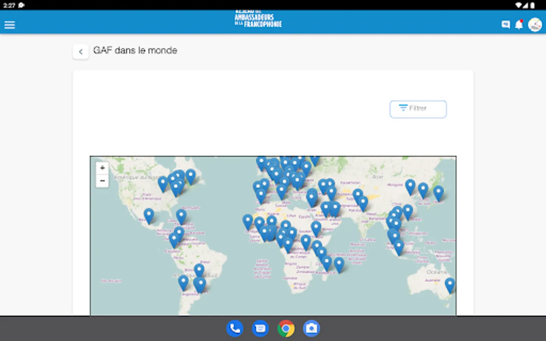Click the Ambassadeurs de la Francophonie logo
This screenshot has height=341, width=546.
click(258, 20)
